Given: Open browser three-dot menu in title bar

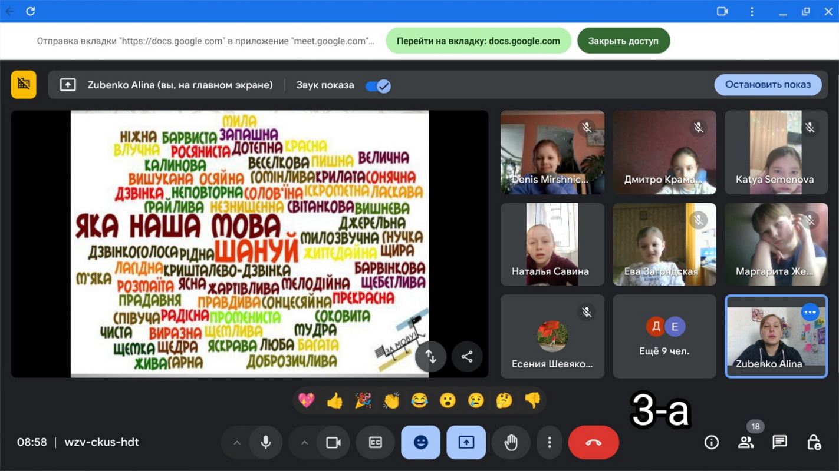Looking at the screenshot, I should (752, 11).
